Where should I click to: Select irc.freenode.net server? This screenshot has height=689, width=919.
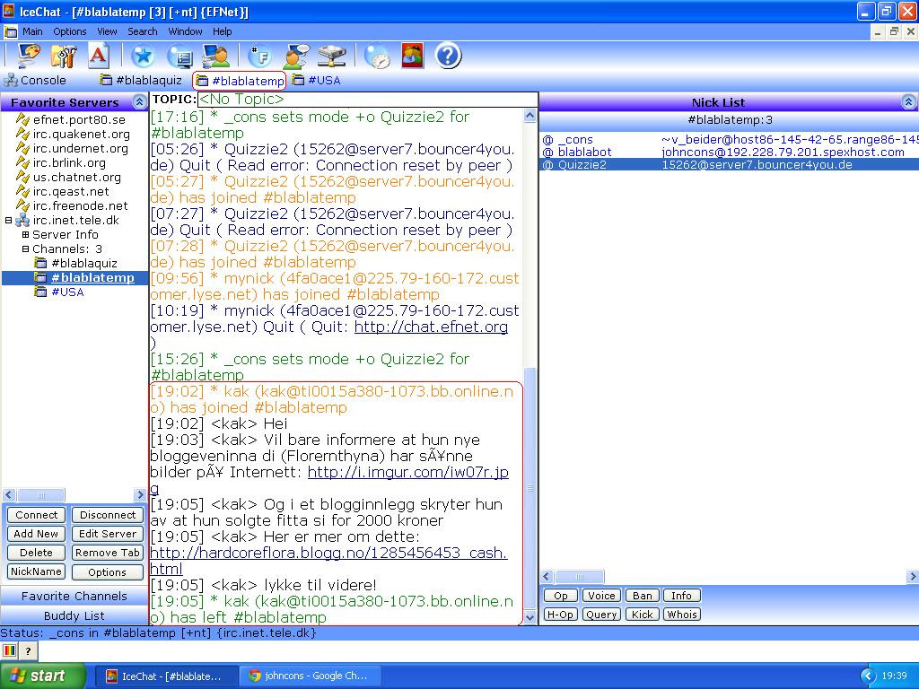[x=80, y=205]
